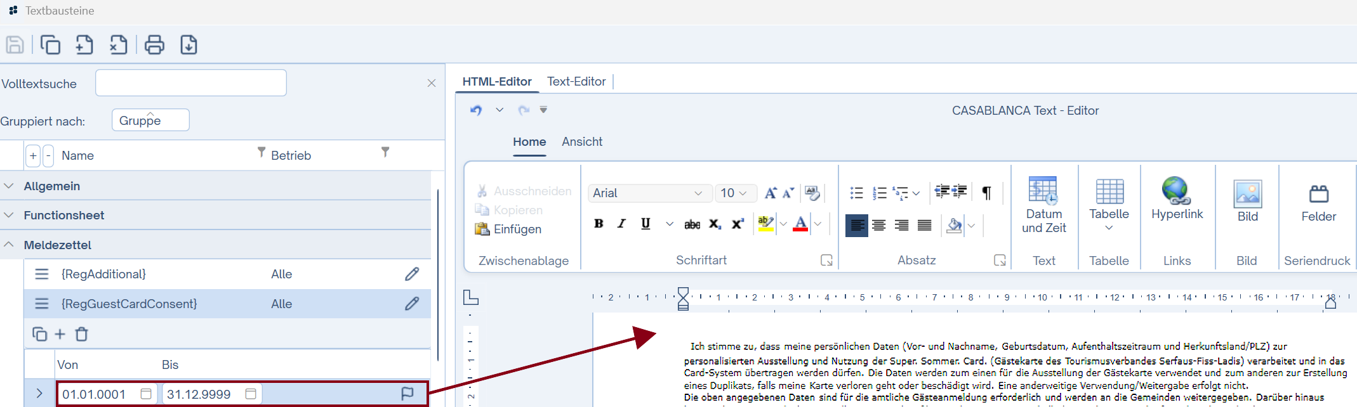The width and height of the screenshot is (1357, 407).
Task: Select the HTML-Editor tab
Action: click(497, 81)
